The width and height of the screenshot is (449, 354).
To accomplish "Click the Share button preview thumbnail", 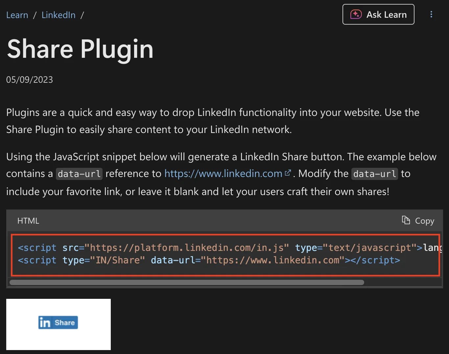I will coord(58,324).
